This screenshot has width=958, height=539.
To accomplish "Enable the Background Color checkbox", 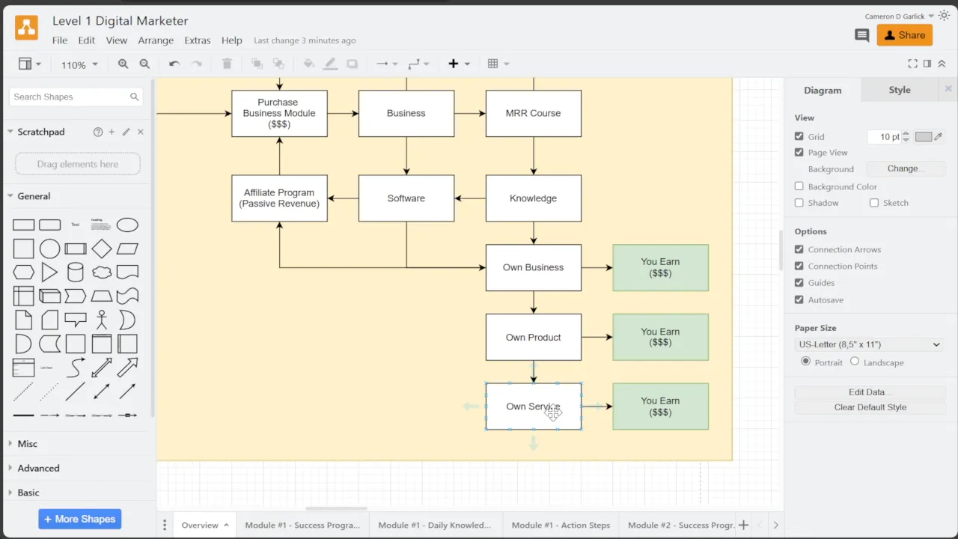I will [799, 186].
